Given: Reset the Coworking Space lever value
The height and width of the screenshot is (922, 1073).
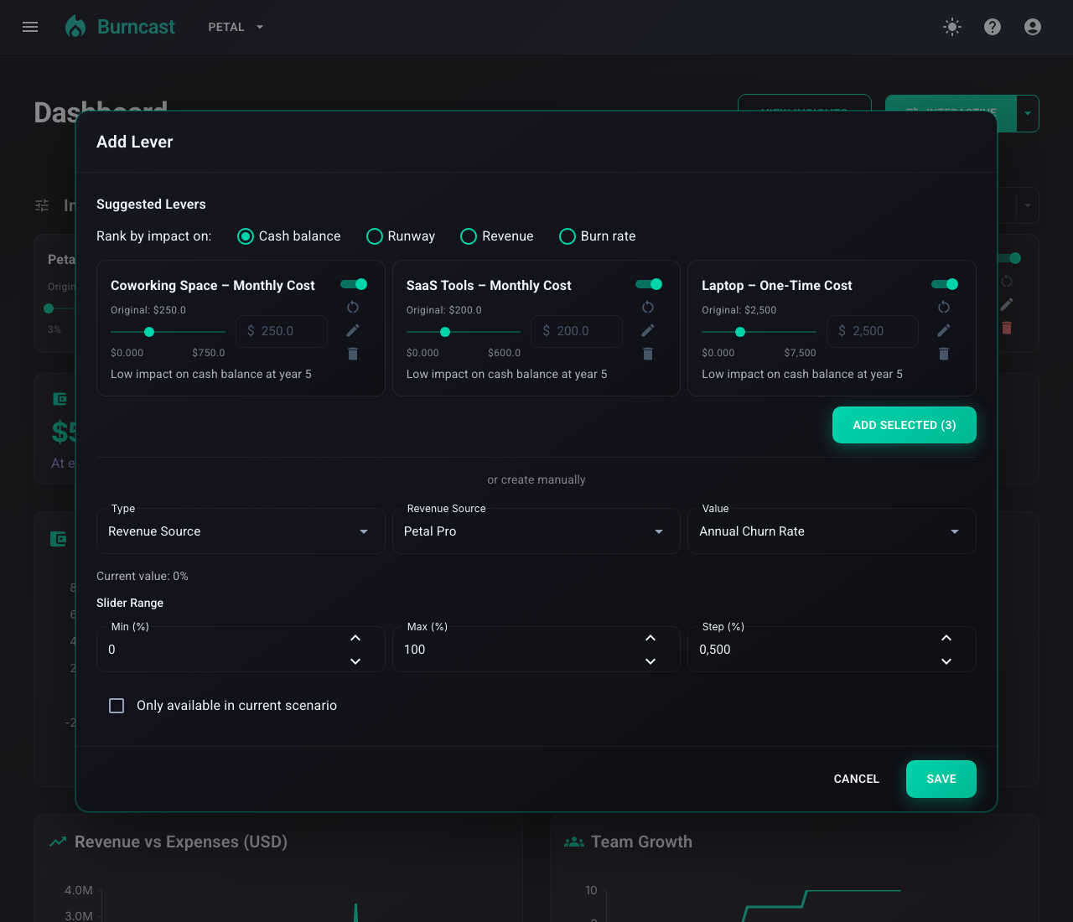Looking at the screenshot, I should pyautogui.click(x=353, y=308).
